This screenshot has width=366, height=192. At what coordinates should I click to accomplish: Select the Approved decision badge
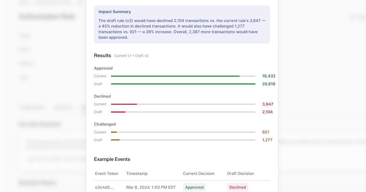[194, 187]
